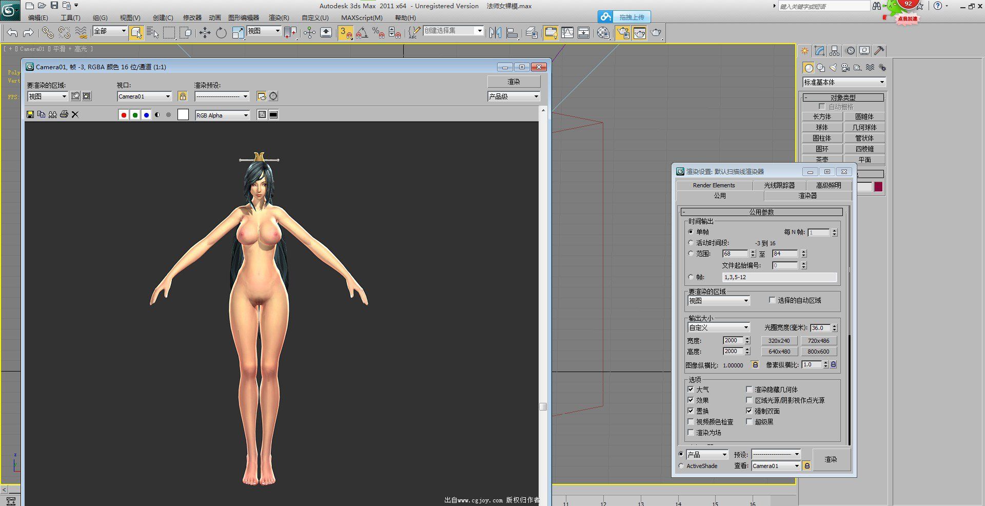This screenshot has height=506, width=985.
Task: Open the Material Editor icon
Action: [603, 33]
